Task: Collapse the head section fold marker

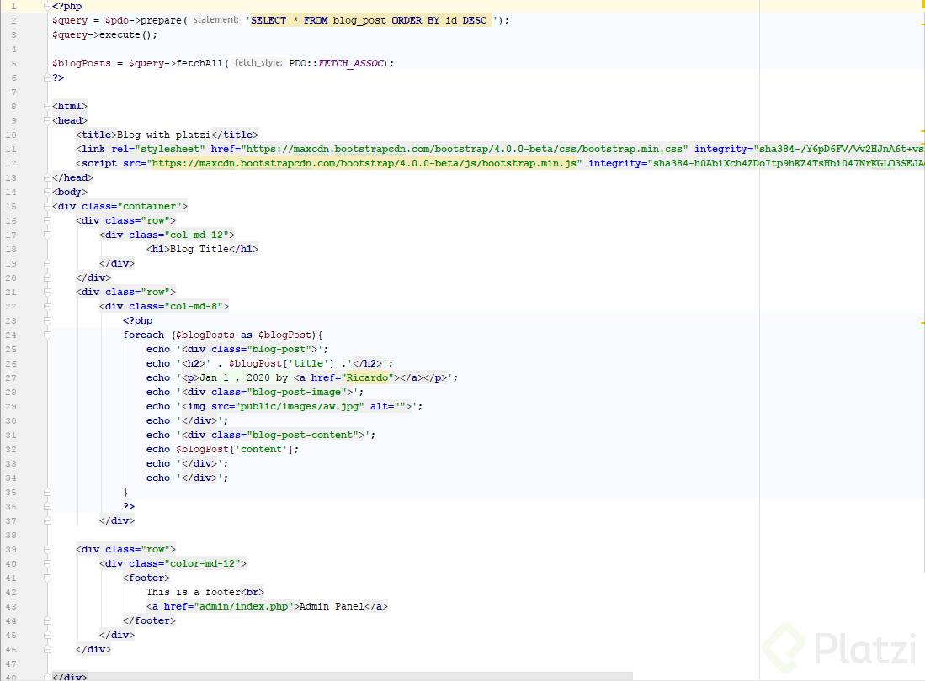Action: [x=47, y=120]
